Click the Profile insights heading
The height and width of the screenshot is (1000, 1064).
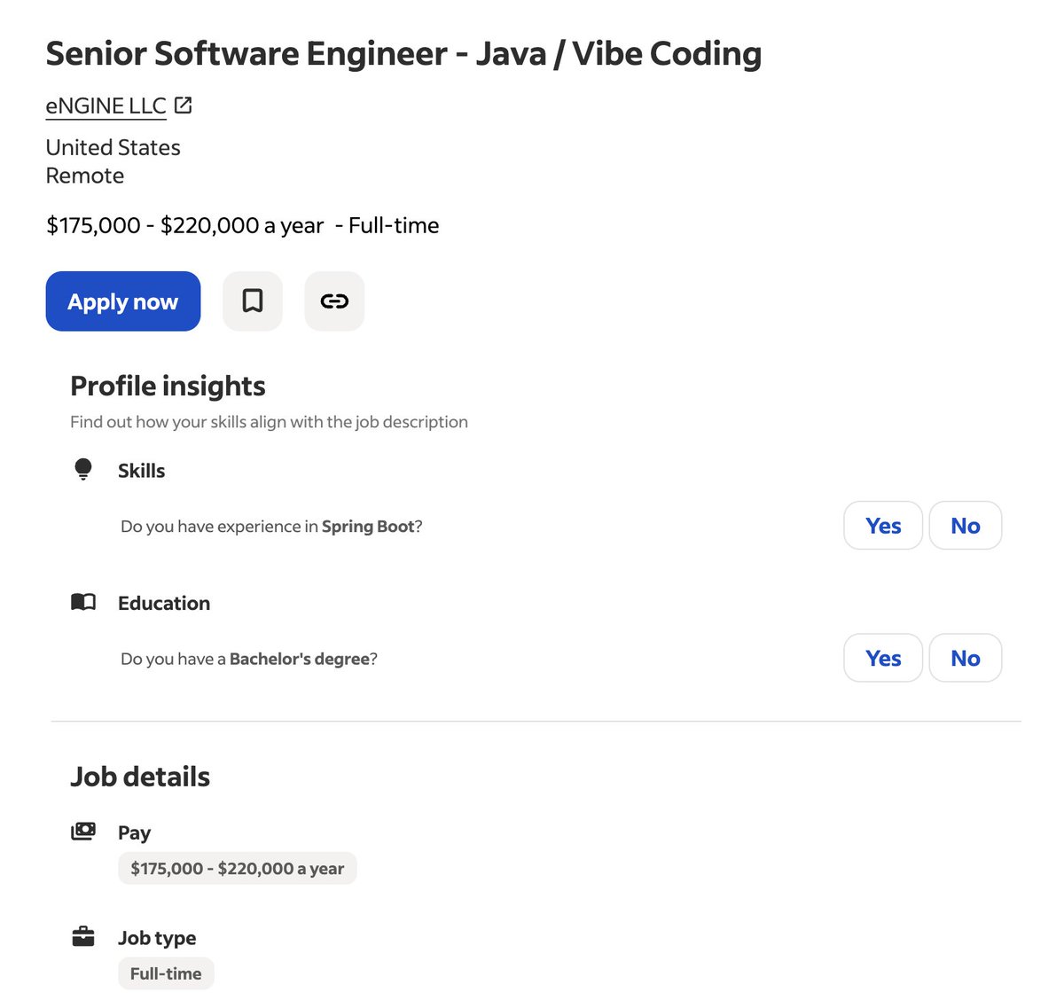coord(168,386)
